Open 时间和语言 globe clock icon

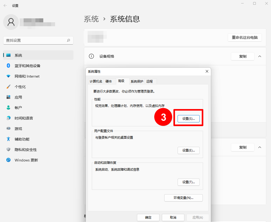coord(8,118)
